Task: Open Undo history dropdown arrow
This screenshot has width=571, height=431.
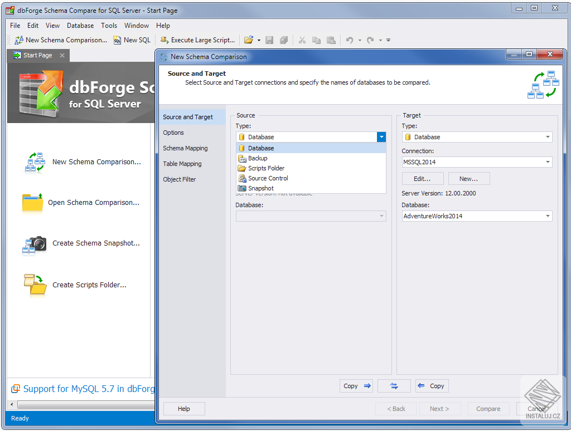Action: (360, 40)
